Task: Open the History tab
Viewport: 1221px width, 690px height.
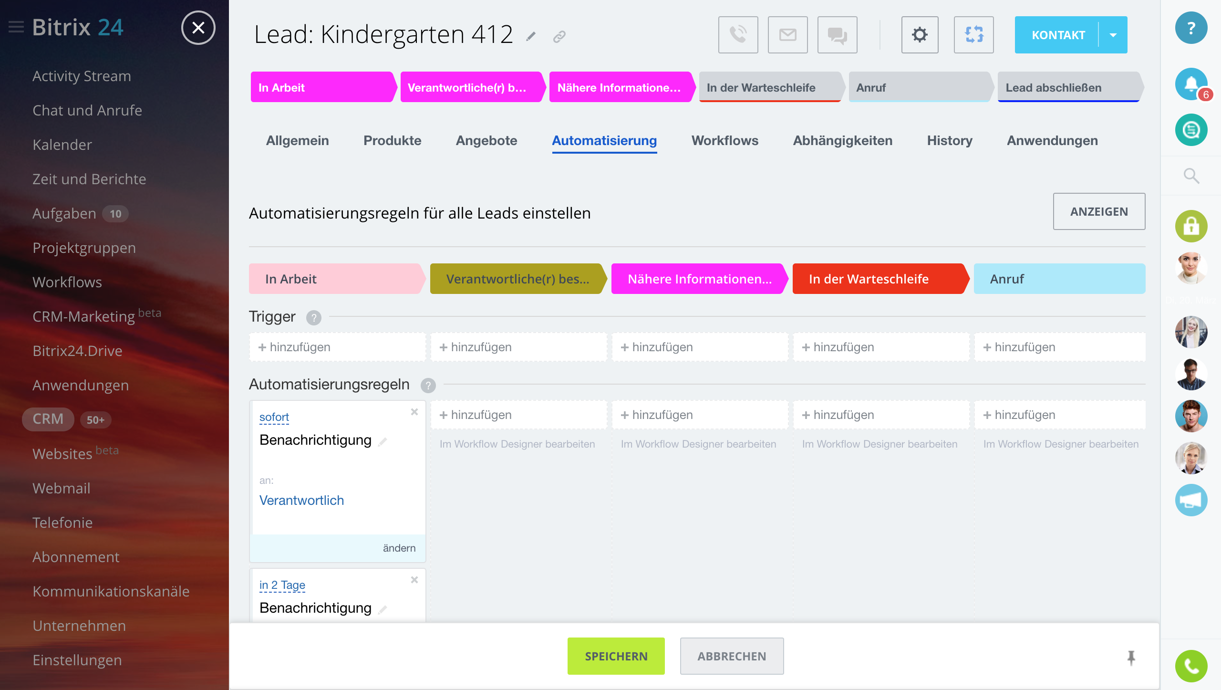Action: 949,141
